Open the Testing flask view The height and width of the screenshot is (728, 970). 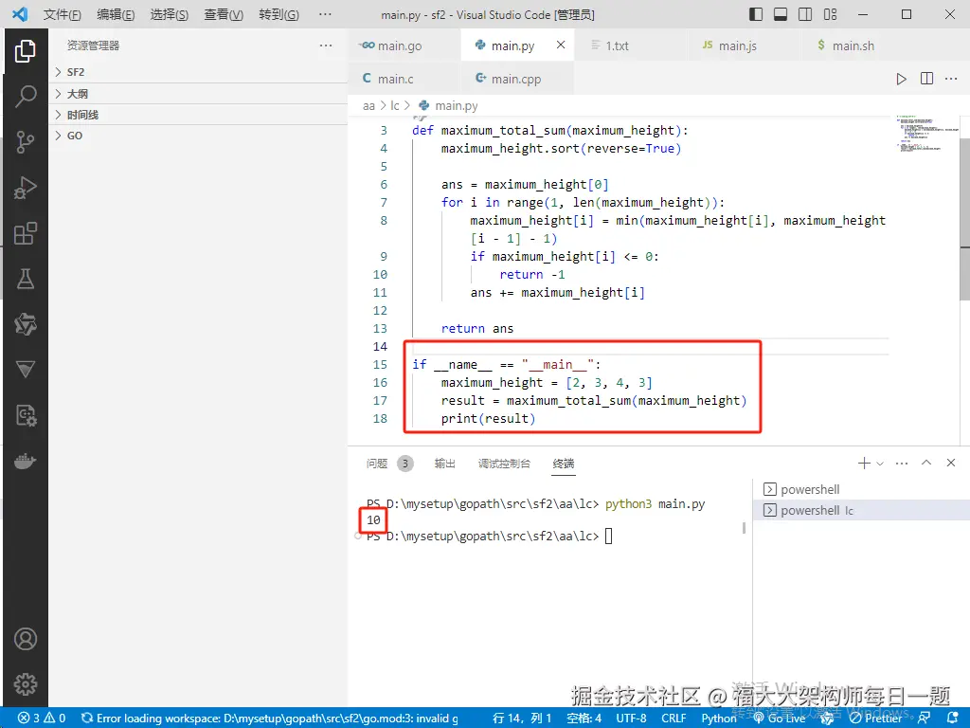click(25, 280)
